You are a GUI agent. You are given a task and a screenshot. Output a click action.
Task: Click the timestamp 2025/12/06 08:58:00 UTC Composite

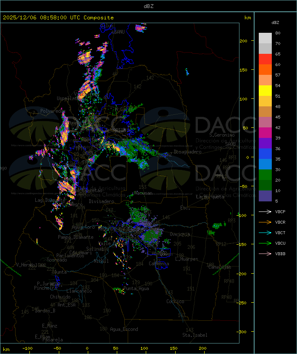58,18
